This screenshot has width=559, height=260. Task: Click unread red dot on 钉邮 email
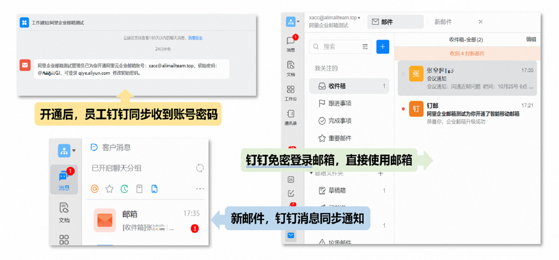point(403,109)
